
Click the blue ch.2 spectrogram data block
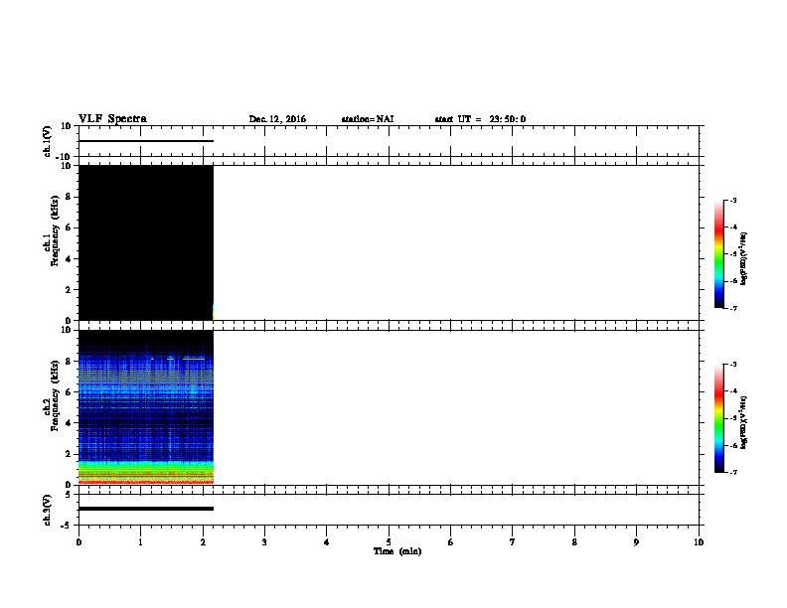(x=146, y=407)
